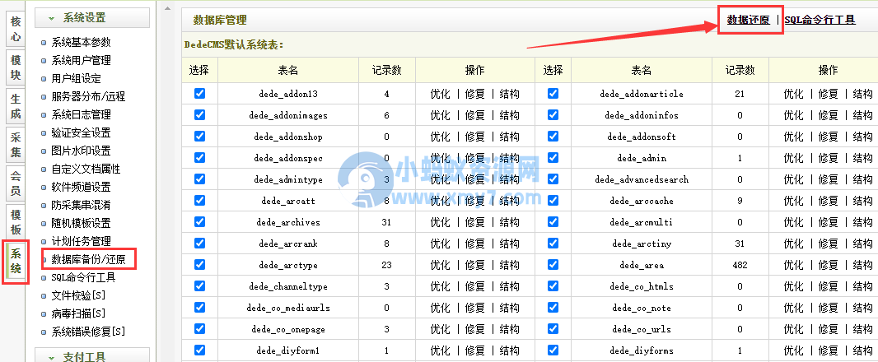Click 修复 for dede_co_mediaurls
Image resolution: width=878 pixels, height=362 pixels.
475,308
